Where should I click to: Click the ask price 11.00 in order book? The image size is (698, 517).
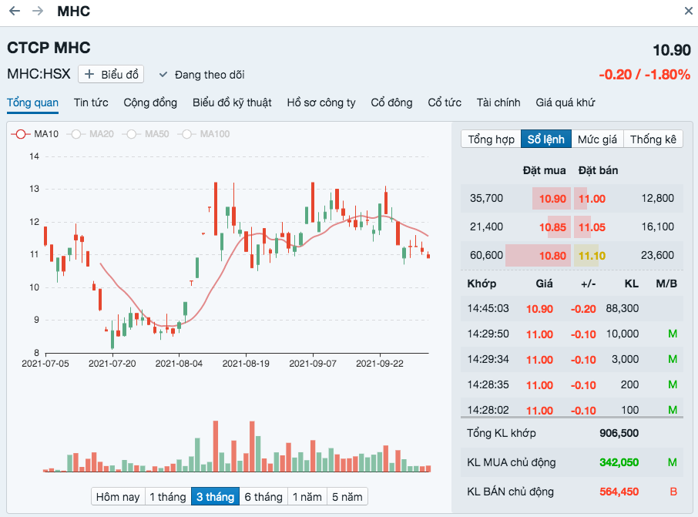pos(592,199)
